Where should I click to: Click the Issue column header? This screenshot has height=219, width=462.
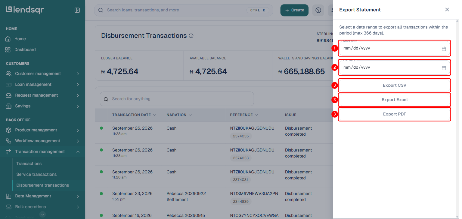click(x=291, y=115)
